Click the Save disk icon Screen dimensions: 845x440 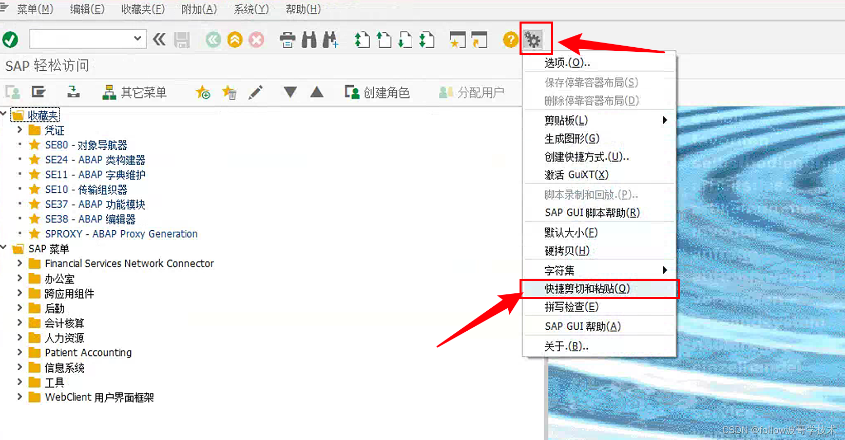point(182,39)
